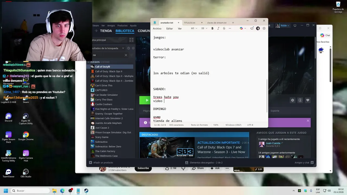The image size is (347, 195).
Task: Open the Editar menu
Action: (x=169, y=28)
